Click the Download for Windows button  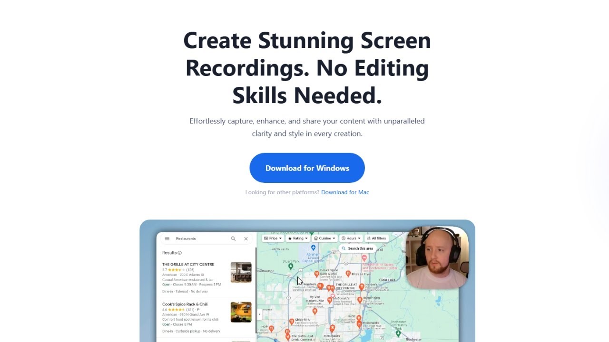[307, 168]
